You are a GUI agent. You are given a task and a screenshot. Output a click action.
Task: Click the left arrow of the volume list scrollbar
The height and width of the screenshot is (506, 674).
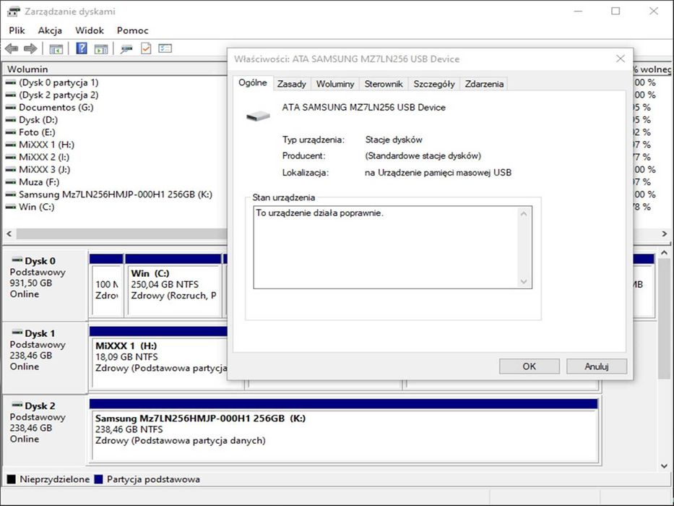[9, 233]
